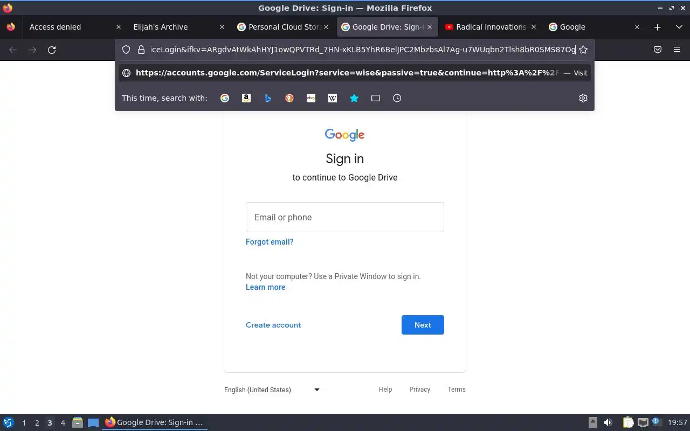Search with Bing engine icon
690x431 pixels.
(x=268, y=98)
